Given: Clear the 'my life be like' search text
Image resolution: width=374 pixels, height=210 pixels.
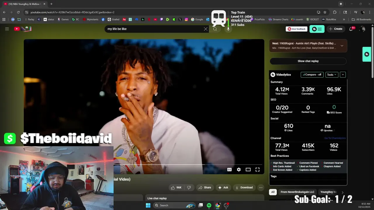Looking at the screenshot, I should pos(206,29).
